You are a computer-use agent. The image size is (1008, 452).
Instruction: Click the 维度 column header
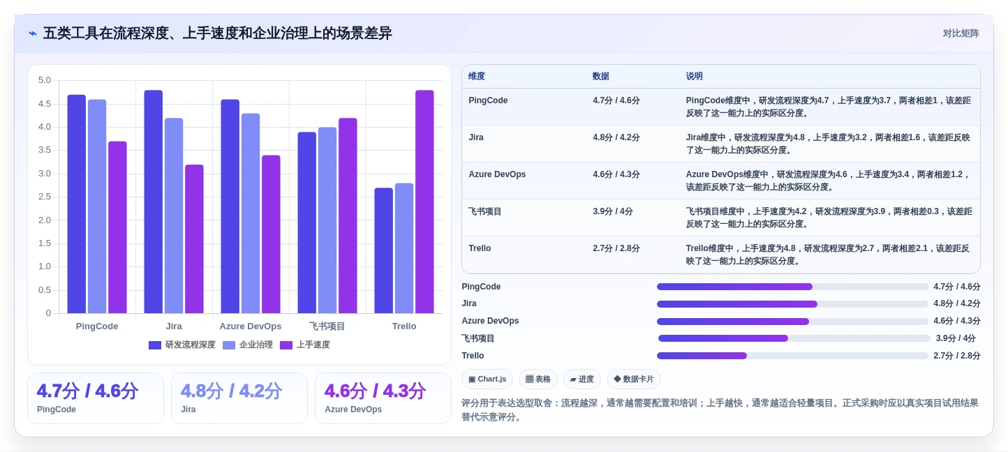[477, 77]
